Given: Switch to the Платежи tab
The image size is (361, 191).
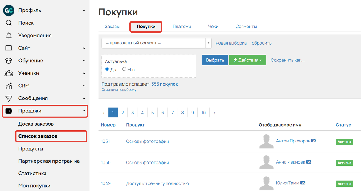Looking at the screenshot, I should point(182,26).
